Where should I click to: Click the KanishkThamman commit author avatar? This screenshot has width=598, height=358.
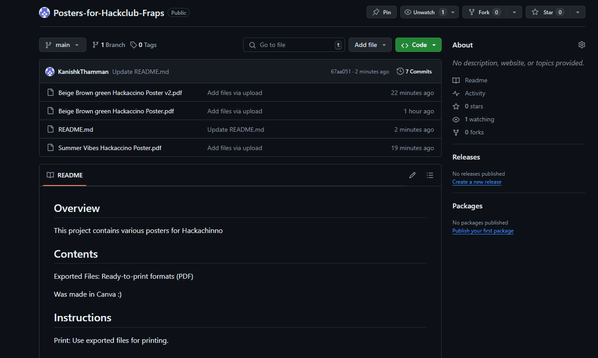50,71
